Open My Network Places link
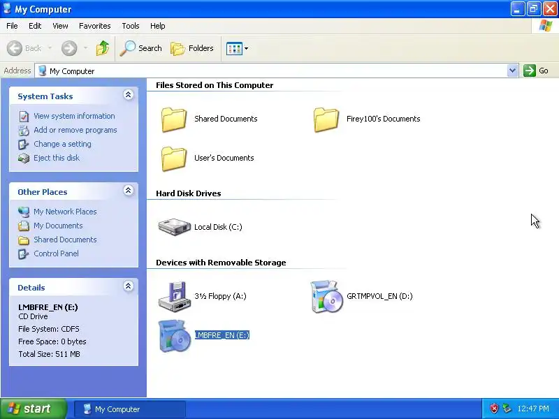559x419 pixels. [x=65, y=212]
